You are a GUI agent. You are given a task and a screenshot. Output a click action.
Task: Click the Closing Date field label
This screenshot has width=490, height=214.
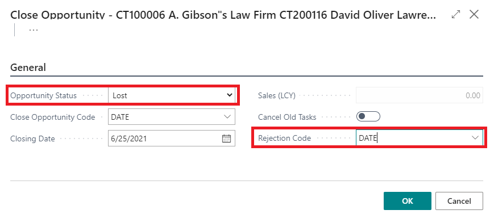tap(32, 139)
